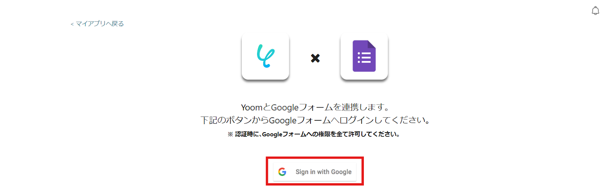Click the folded corner of Forms document icon
The width and height of the screenshot is (614, 195).
(x=371, y=44)
